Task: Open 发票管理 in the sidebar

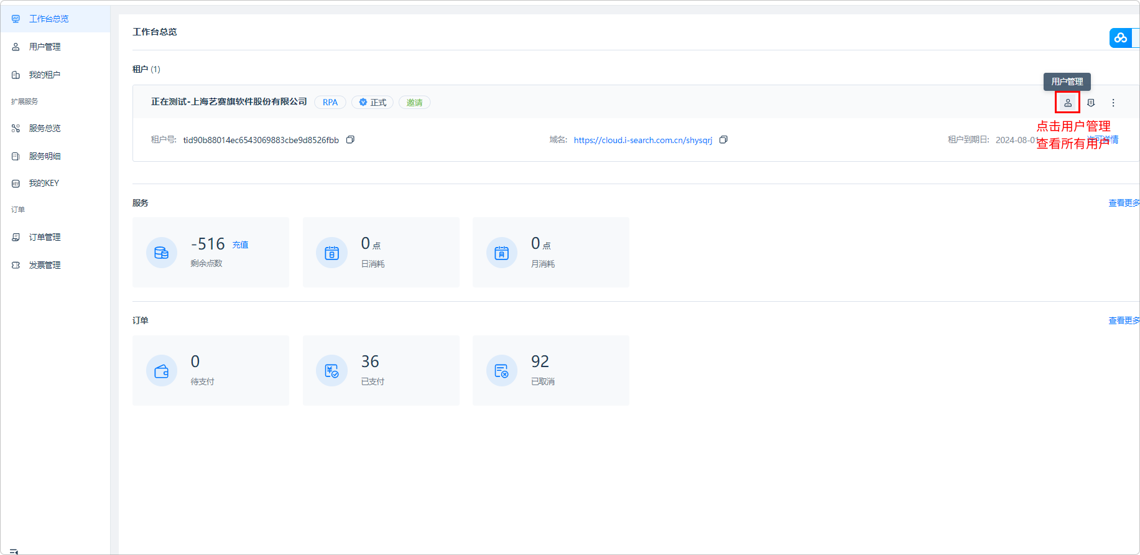Action: tap(44, 265)
